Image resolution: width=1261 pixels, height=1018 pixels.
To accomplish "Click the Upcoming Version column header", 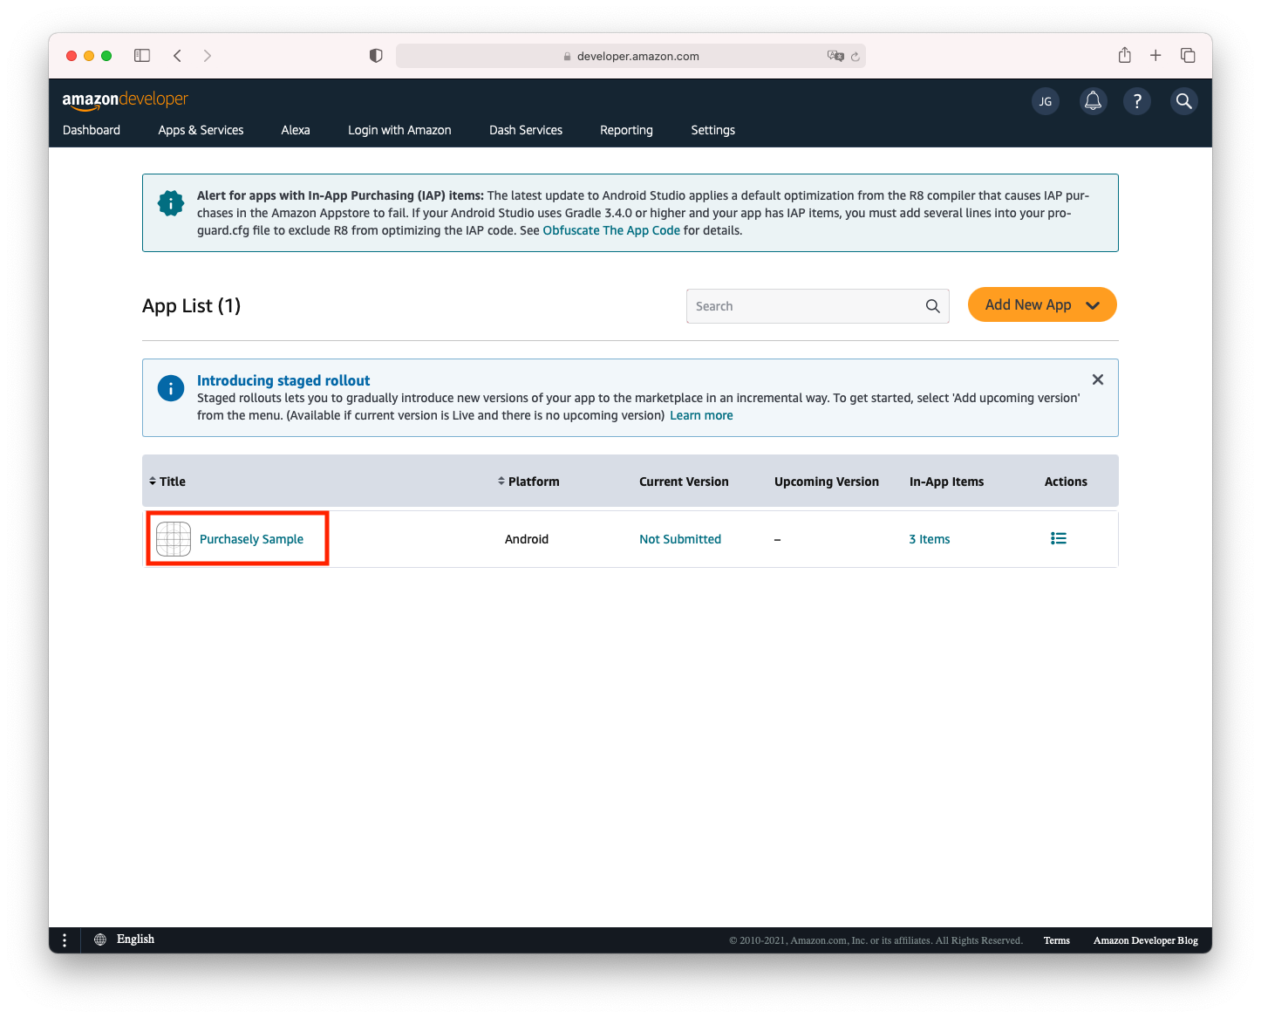I will click(x=827, y=482).
